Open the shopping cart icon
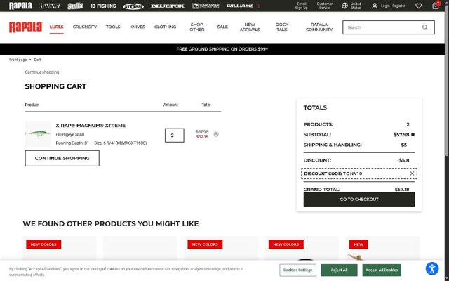The image size is (449, 281). click(x=436, y=6)
